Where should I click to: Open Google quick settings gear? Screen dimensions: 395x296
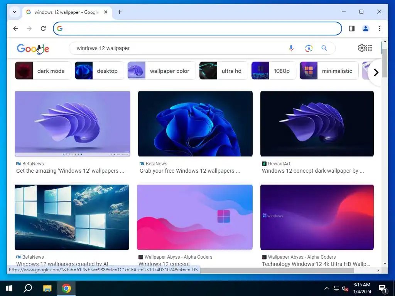[x=361, y=48]
